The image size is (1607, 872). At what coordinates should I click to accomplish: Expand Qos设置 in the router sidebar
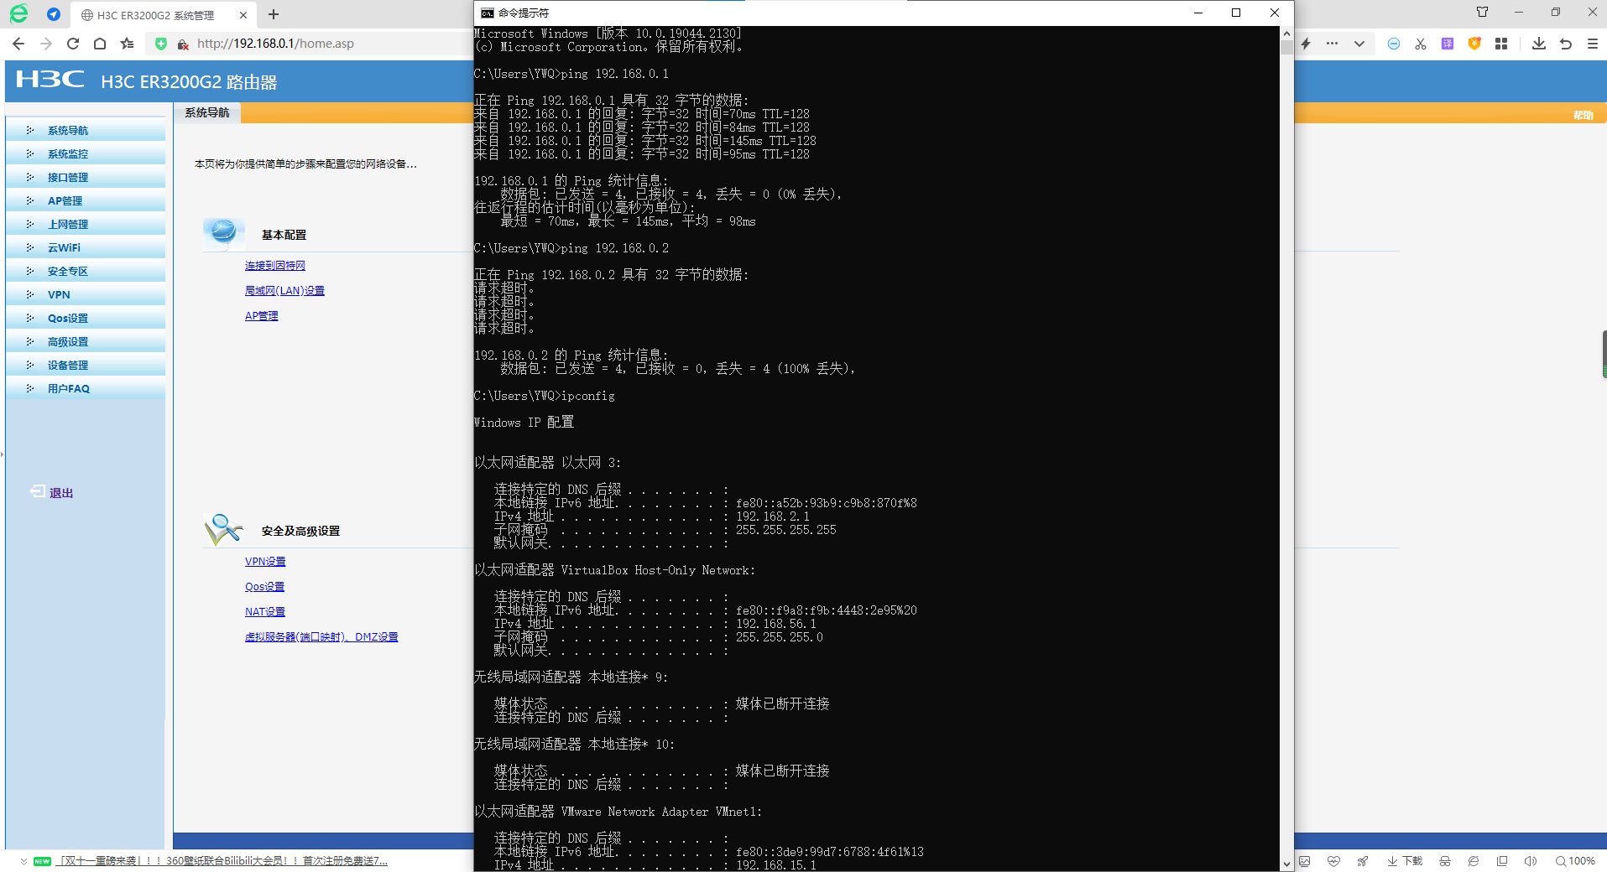coord(86,318)
